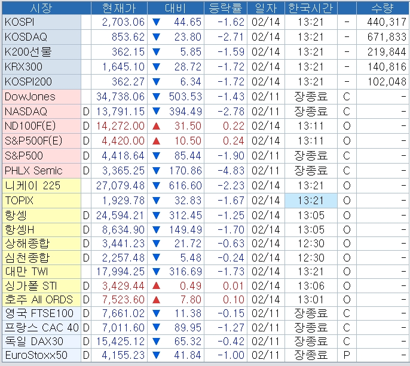Click the ND100F(E) red up-arrow indicator

[x=156, y=126]
